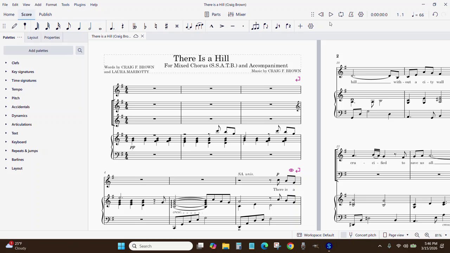This screenshot has width=450, height=253.
Task: Open the Plugins menu
Action: pos(79,5)
